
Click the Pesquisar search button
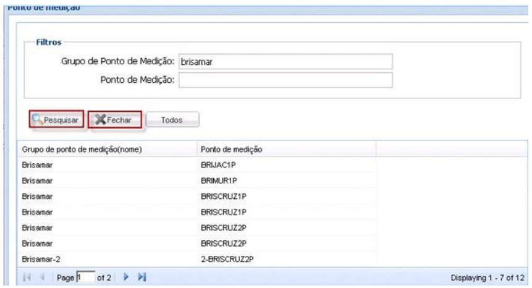point(56,120)
